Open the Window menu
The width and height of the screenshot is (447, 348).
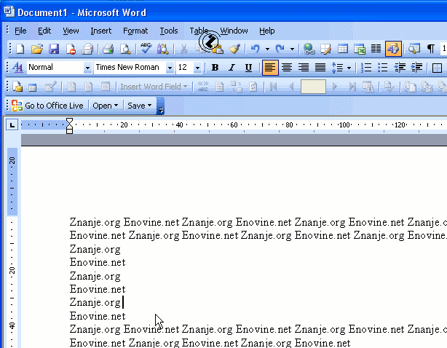tap(234, 31)
